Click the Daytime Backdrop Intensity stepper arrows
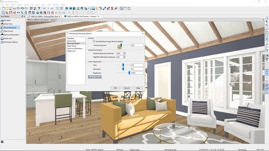Image resolution: width=269 pixels, height=151 pixels. (x=124, y=53)
